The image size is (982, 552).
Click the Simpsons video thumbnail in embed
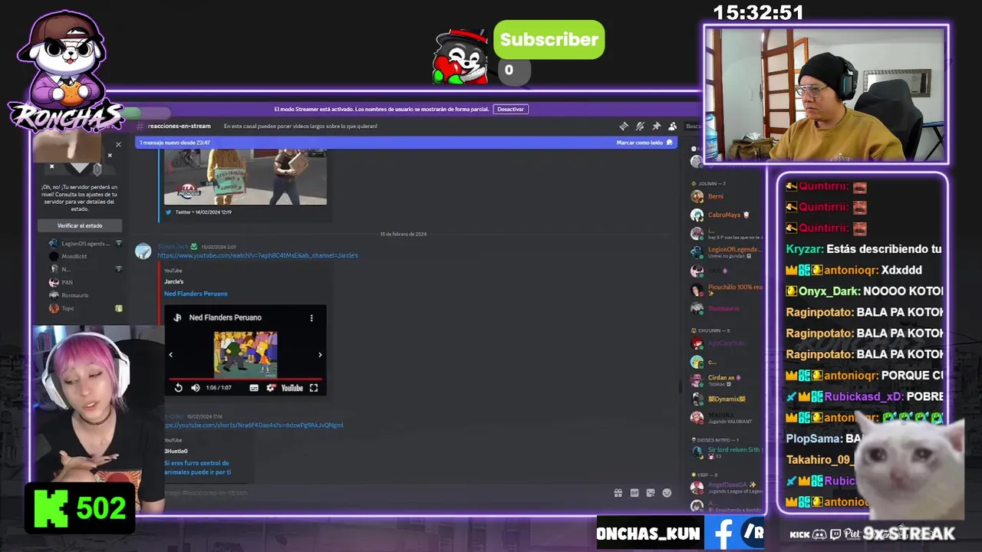tap(245, 354)
